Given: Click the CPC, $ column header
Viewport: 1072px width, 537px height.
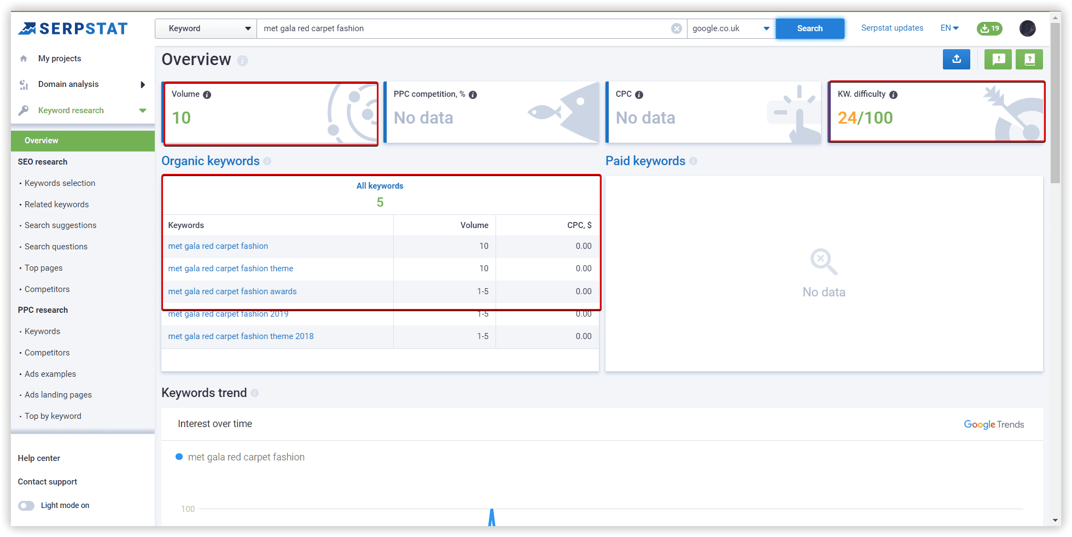Looking at the screenshot, I should coord(579,225).
